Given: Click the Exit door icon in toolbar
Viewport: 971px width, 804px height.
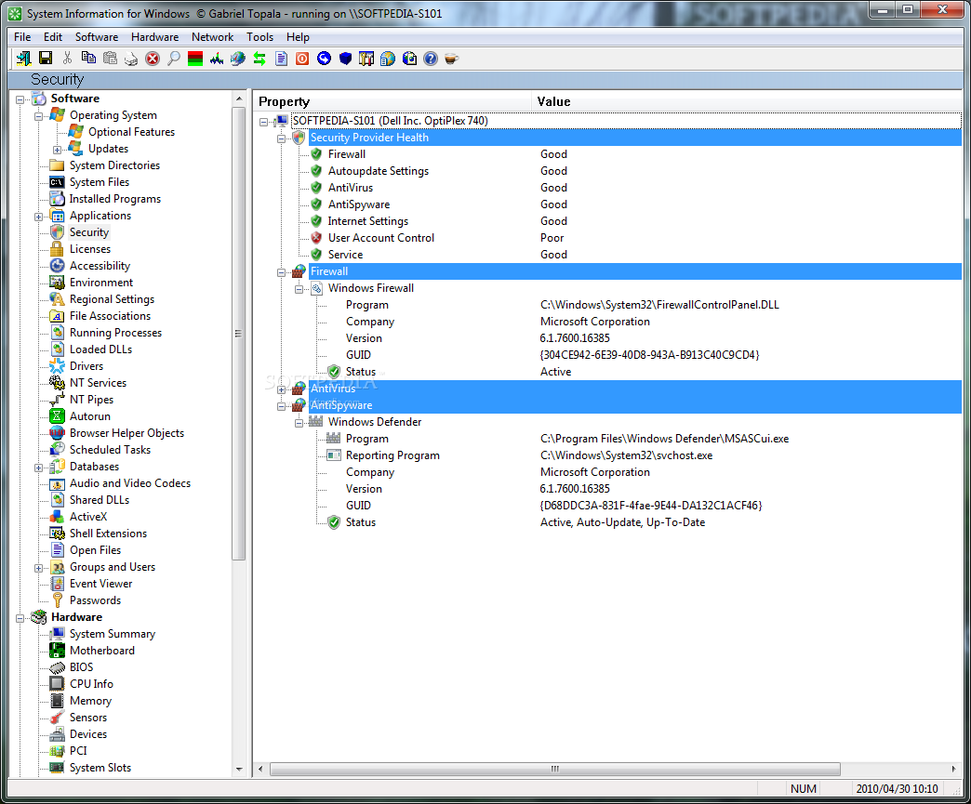Looking at the screenshot, I should [x=24, y=59].
